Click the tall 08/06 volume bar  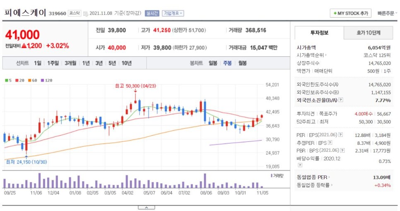[205, 181]
